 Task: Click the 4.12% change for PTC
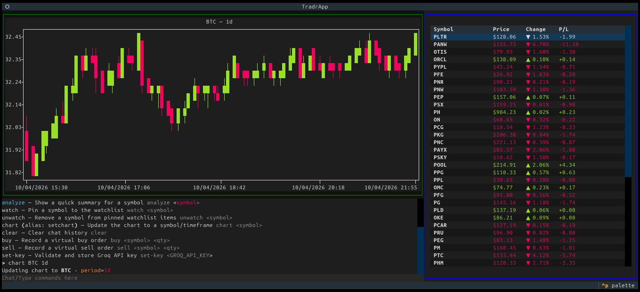(x=537, y=255)
